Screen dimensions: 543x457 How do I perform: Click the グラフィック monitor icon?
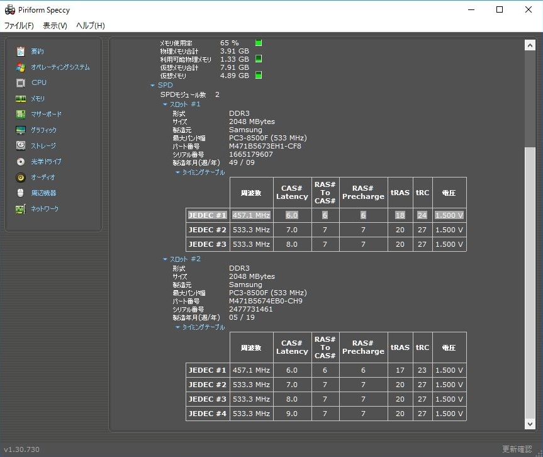pos(21,130)
